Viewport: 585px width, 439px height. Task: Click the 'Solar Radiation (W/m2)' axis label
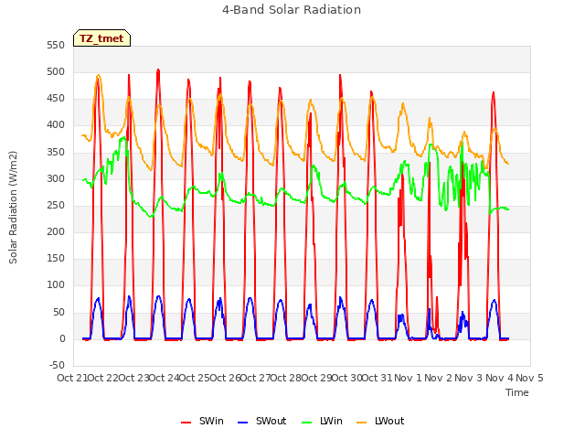coord(13,208)
